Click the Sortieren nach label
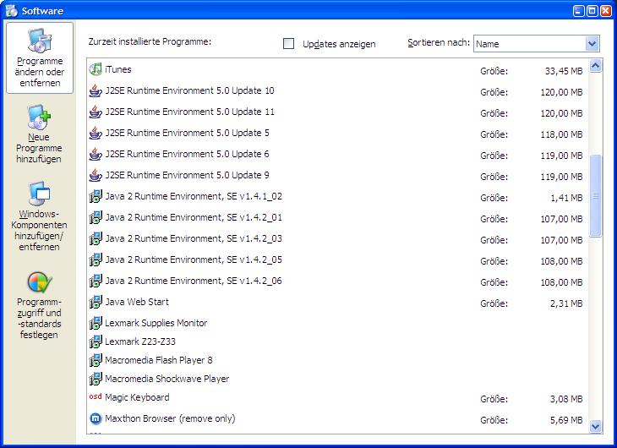This screenshot has height=448, width=617. point(439,42)
